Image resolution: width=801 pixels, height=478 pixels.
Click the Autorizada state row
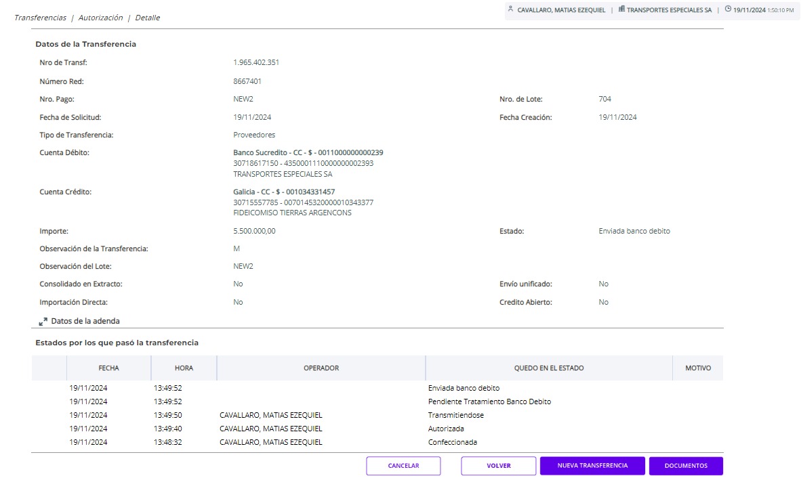(377, 429)
